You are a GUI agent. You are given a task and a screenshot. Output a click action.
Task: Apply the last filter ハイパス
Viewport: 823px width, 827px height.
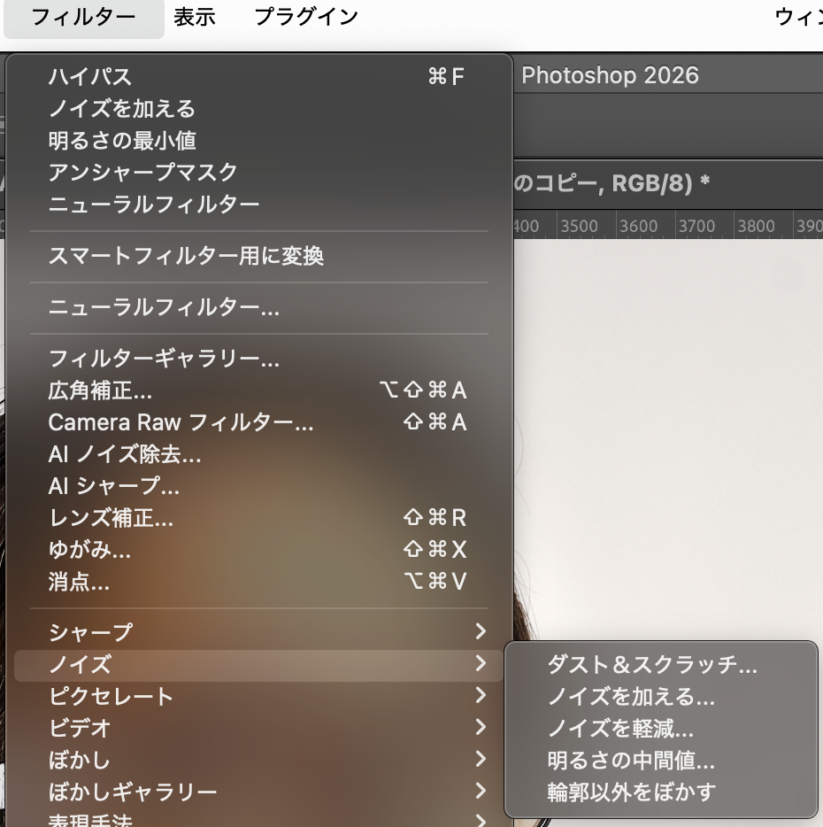90,77
